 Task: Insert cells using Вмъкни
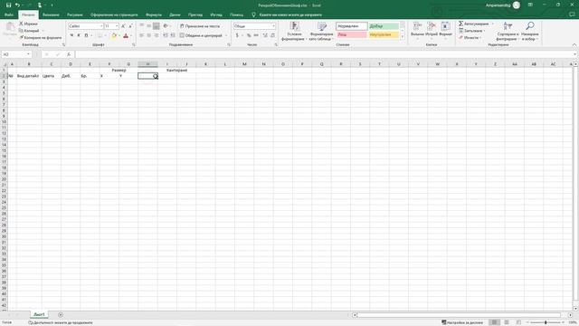417,30
